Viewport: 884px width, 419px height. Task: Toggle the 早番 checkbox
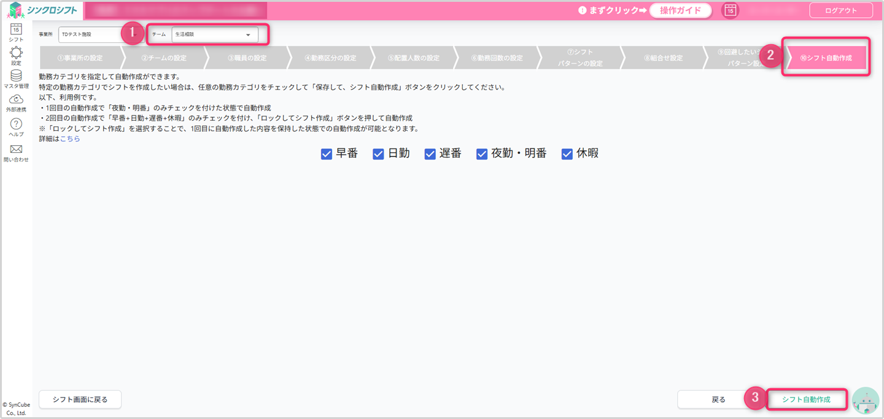[x=327, y=154]
